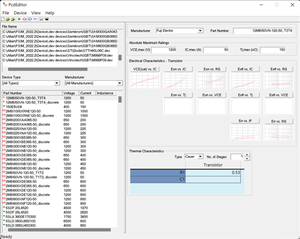Click the gray Save disk icon
This screenshot has width=300, height=239.
click(41, 19)
